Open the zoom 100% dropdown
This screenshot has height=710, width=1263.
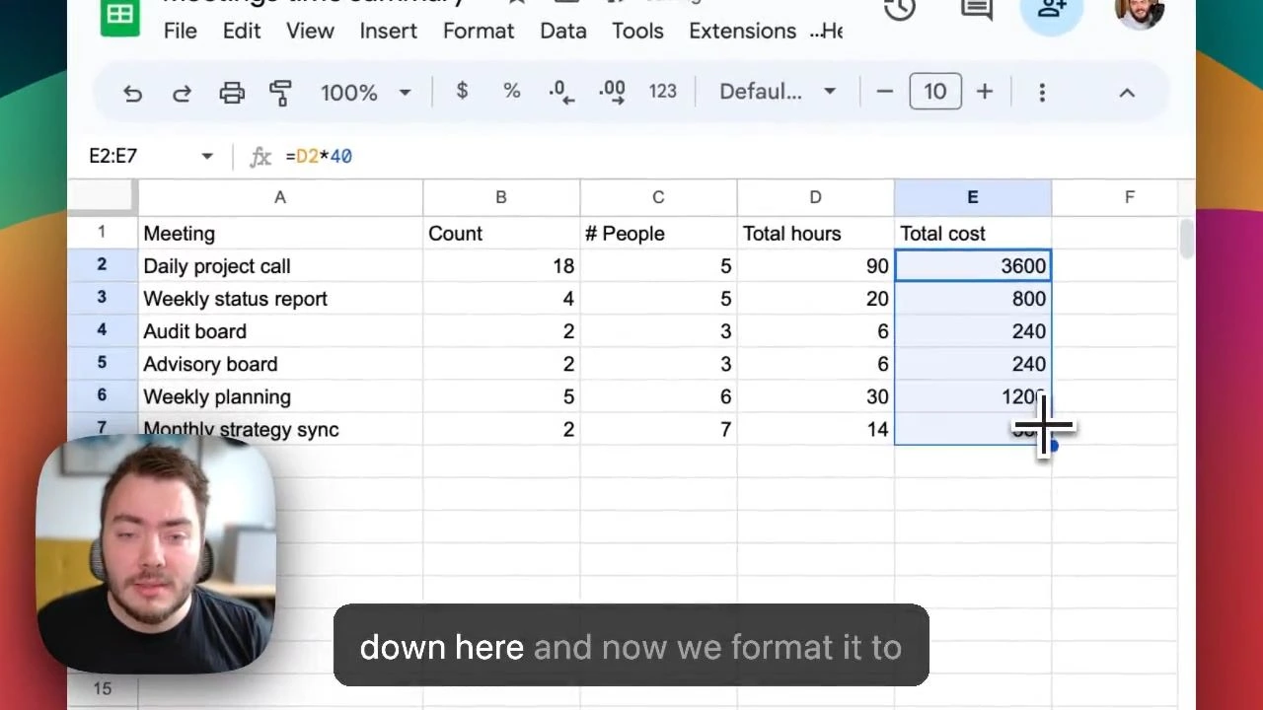coord(365,93)
